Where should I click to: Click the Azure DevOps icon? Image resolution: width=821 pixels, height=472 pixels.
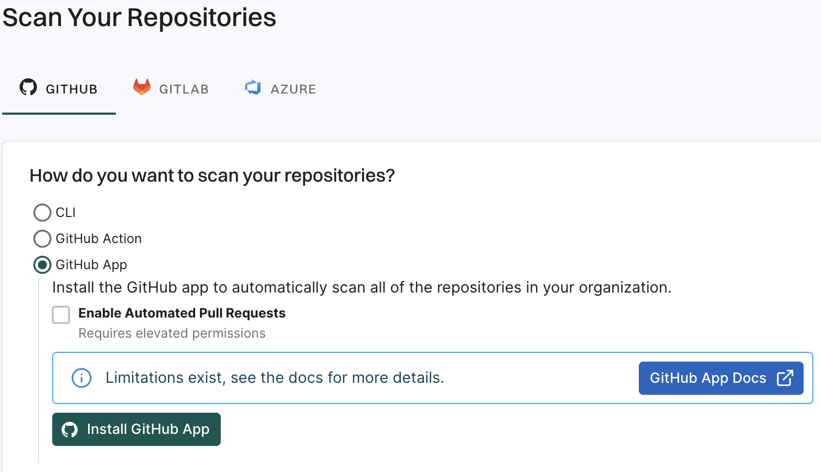tap(252, 88)
